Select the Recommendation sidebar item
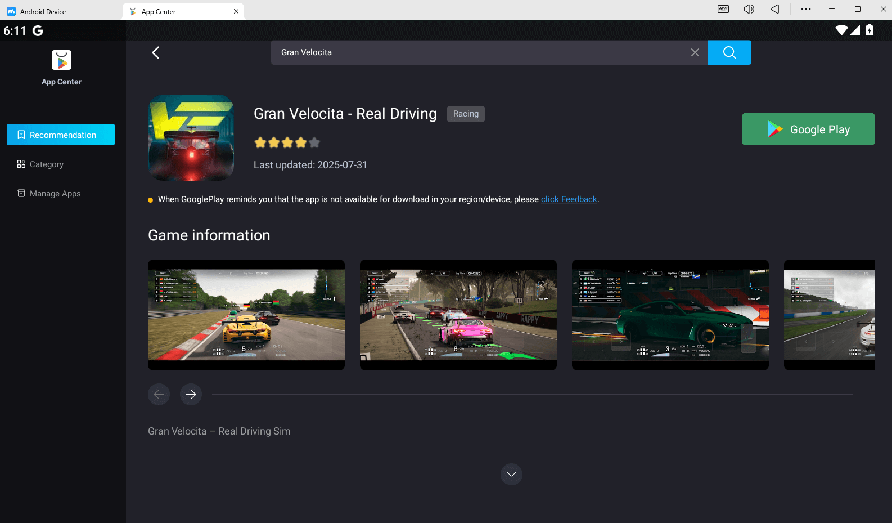 [61, 135]
